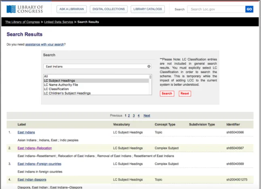Click the Reset button
The image size is (261, 189).
[x=185, y=93]
